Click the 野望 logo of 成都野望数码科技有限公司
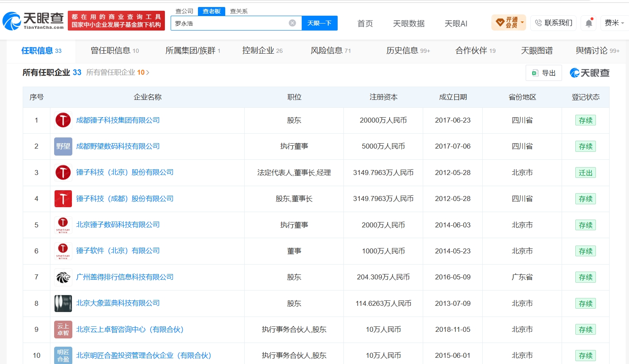The height and width of the screenshot is (364, 629). tap(63, 147)
